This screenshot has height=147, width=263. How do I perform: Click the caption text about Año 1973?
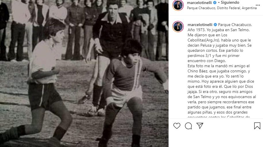tap(218, 30)
